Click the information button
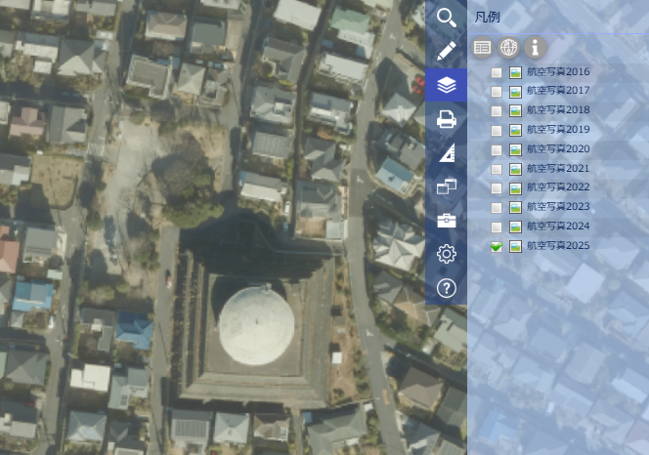 click(x=536, y=48)
